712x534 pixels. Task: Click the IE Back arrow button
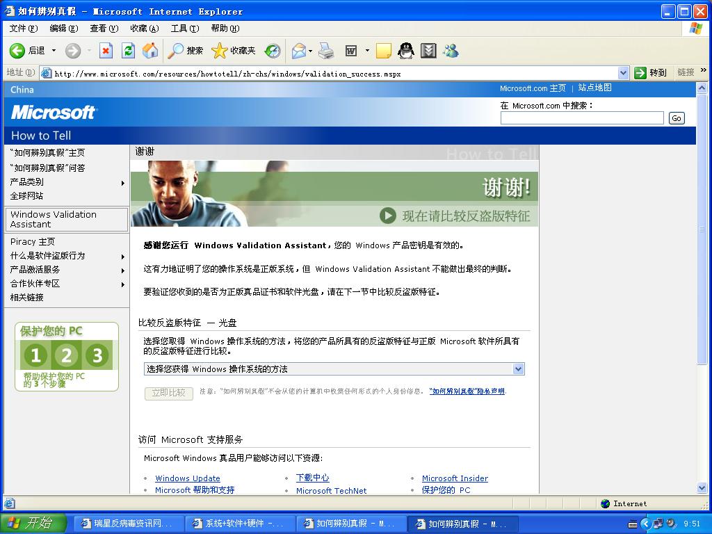[x=17, y=50]
